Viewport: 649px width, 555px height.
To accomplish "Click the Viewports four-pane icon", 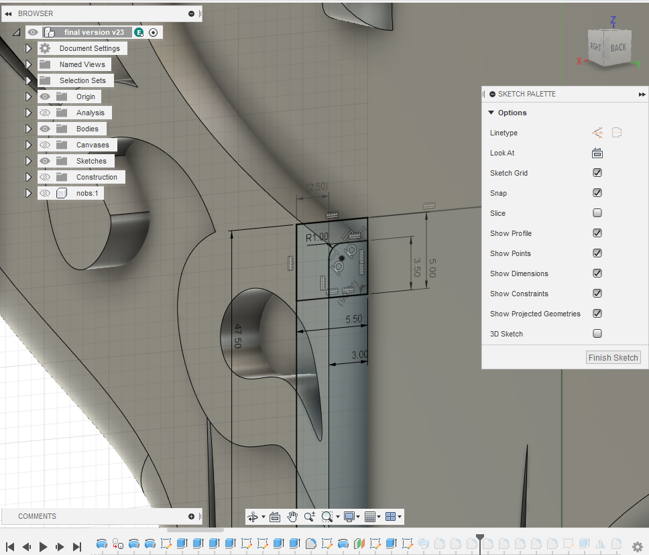I will click(x=390, y=517).
